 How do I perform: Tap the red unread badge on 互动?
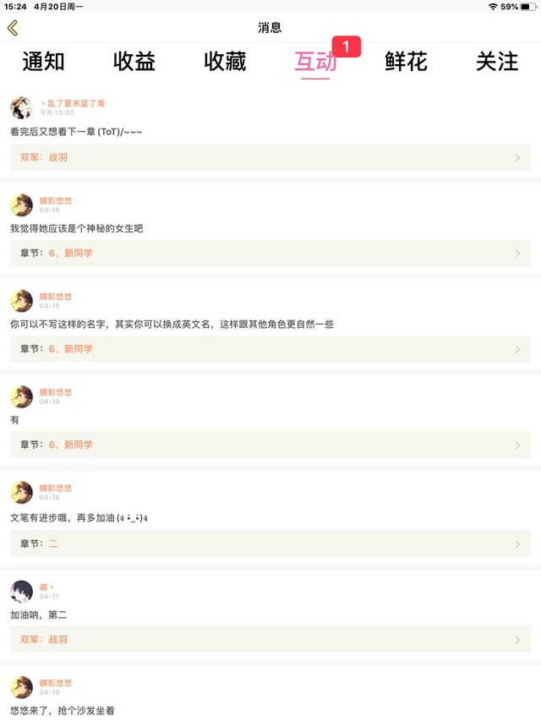tap(347, 46)
